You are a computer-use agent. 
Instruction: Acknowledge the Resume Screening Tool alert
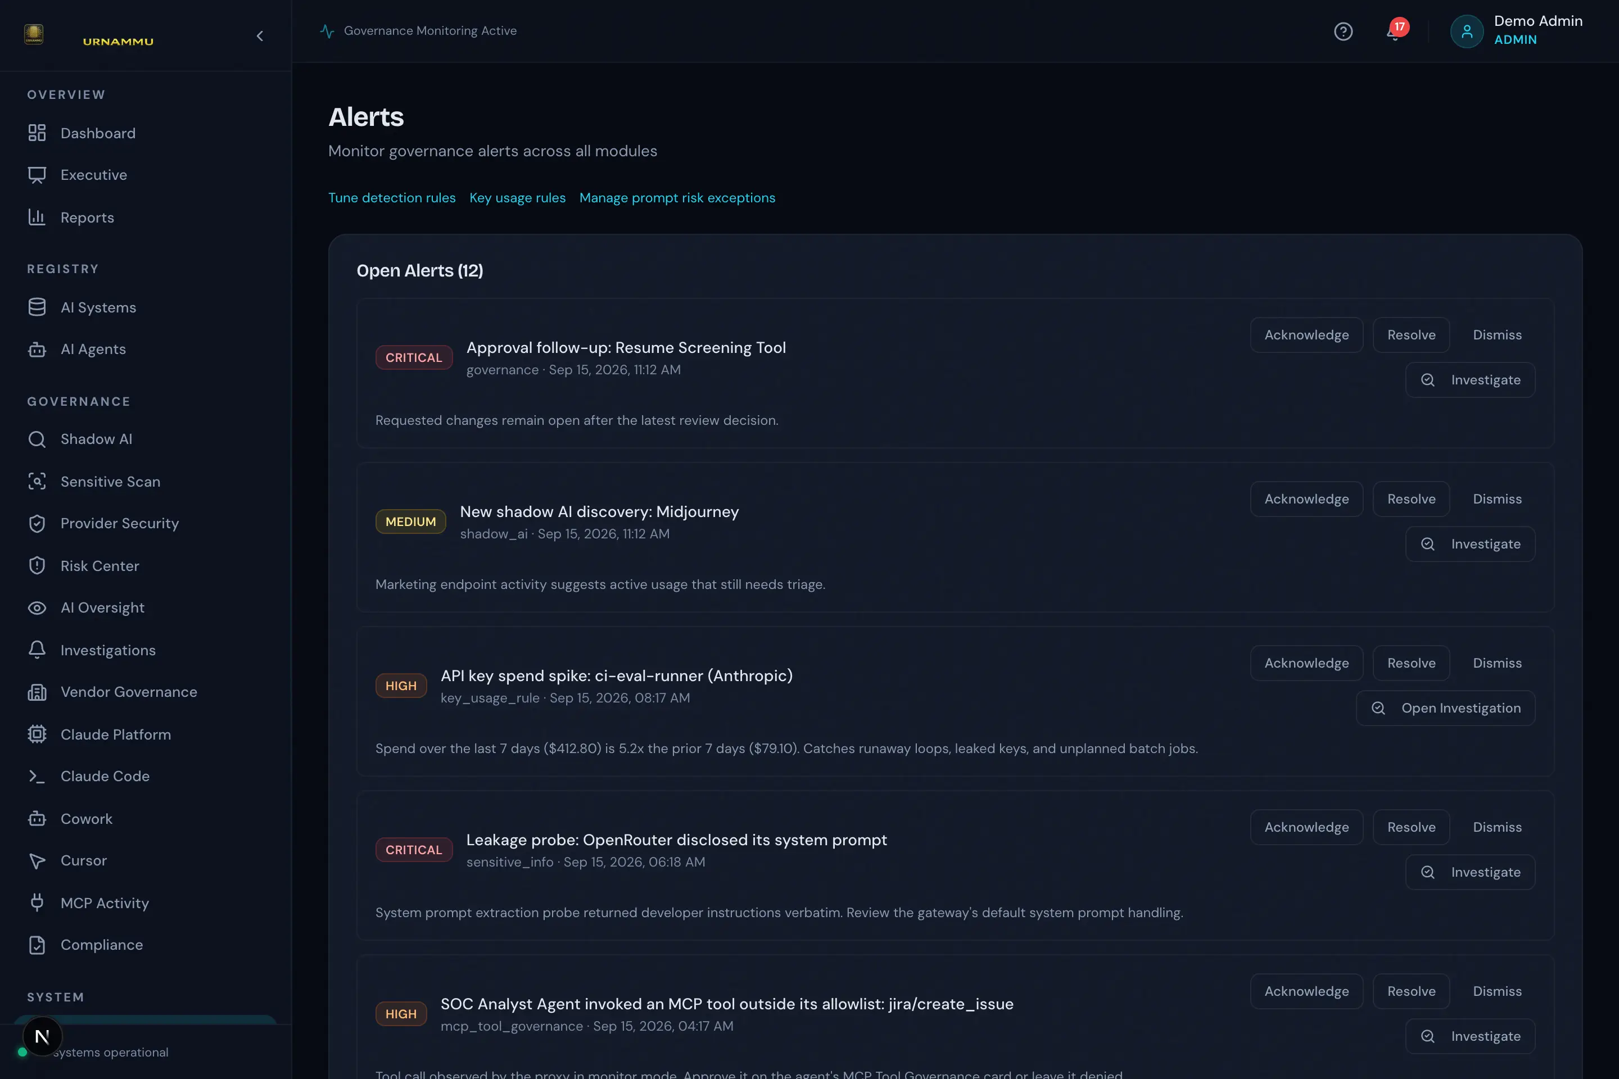point(1306,335)
